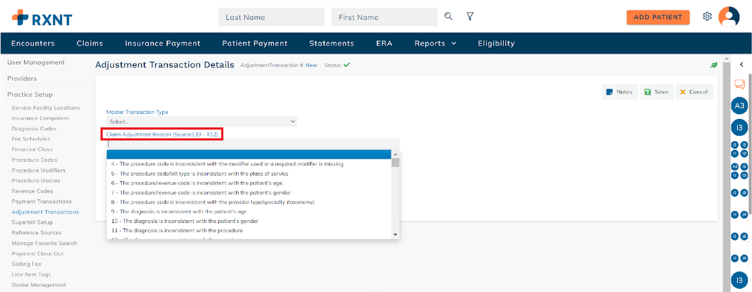This screenshot has width=752, height=292.
Task: Open the user profile avatar
Action: click(729, 17)
